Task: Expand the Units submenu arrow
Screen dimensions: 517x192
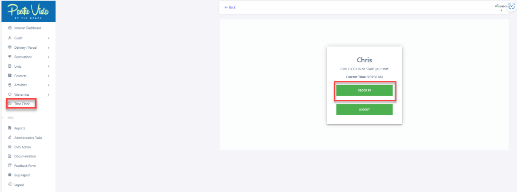Action: [48, 66]
